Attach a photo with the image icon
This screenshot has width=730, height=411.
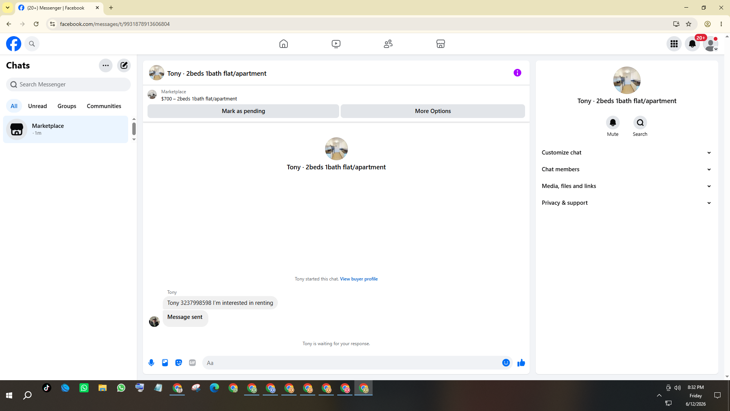pyautogui.click(x=165, y=363)
